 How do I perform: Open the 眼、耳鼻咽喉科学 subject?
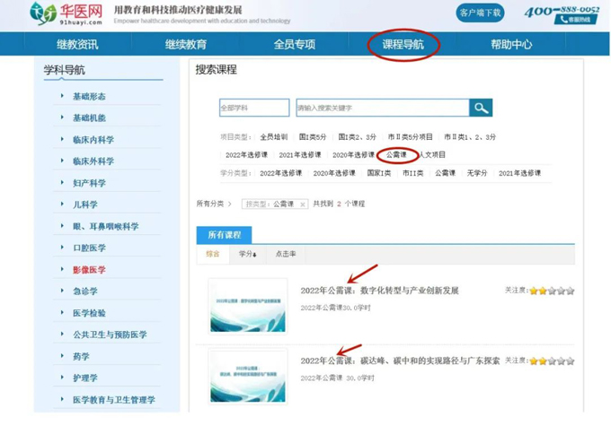coord(106,226)
